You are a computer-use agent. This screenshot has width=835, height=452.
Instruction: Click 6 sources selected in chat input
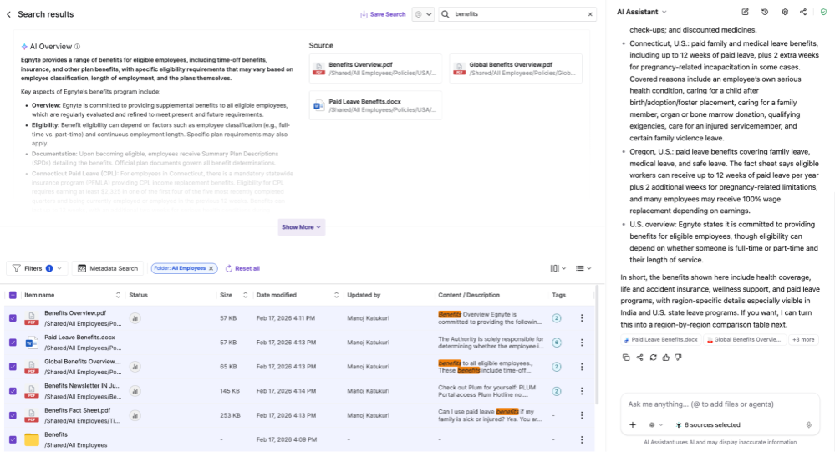[708, 425]
